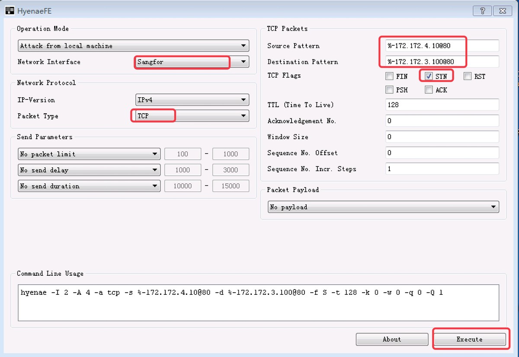
Task: Click the Packet Type label
Action: (x=38, y=116)
